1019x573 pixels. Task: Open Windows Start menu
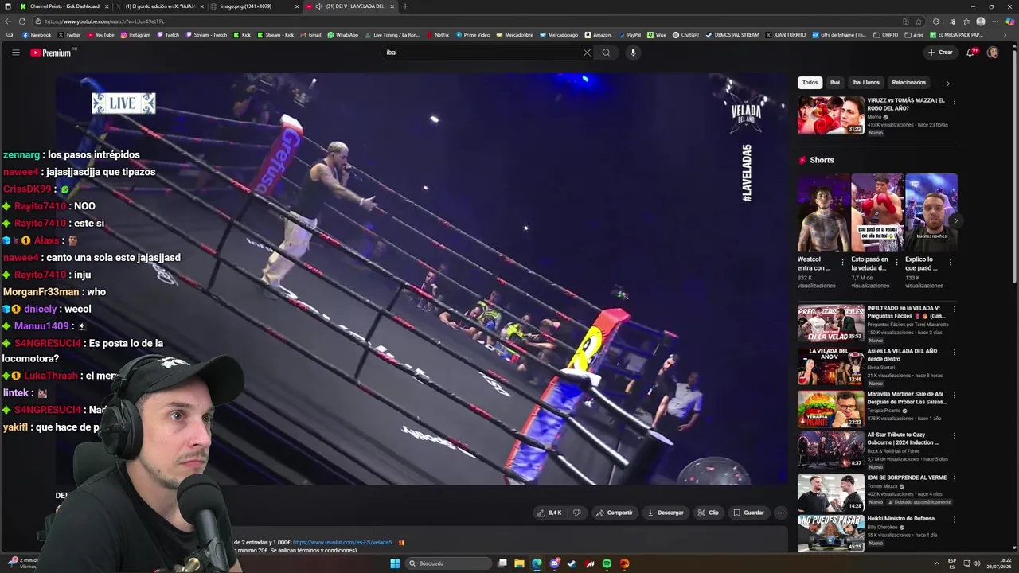(395, 563)
